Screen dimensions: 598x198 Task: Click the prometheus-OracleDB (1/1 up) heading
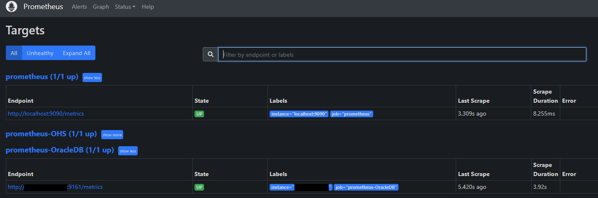pos(60,150)
